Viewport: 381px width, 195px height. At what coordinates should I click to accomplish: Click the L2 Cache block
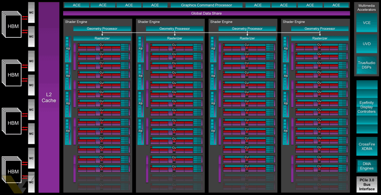pyautogui.click(x=49, y=97)
